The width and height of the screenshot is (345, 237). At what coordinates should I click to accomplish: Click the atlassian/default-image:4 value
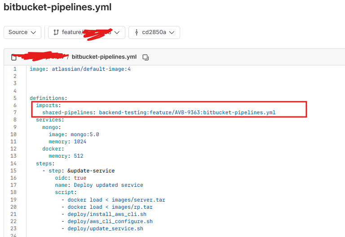pos(91,69)
